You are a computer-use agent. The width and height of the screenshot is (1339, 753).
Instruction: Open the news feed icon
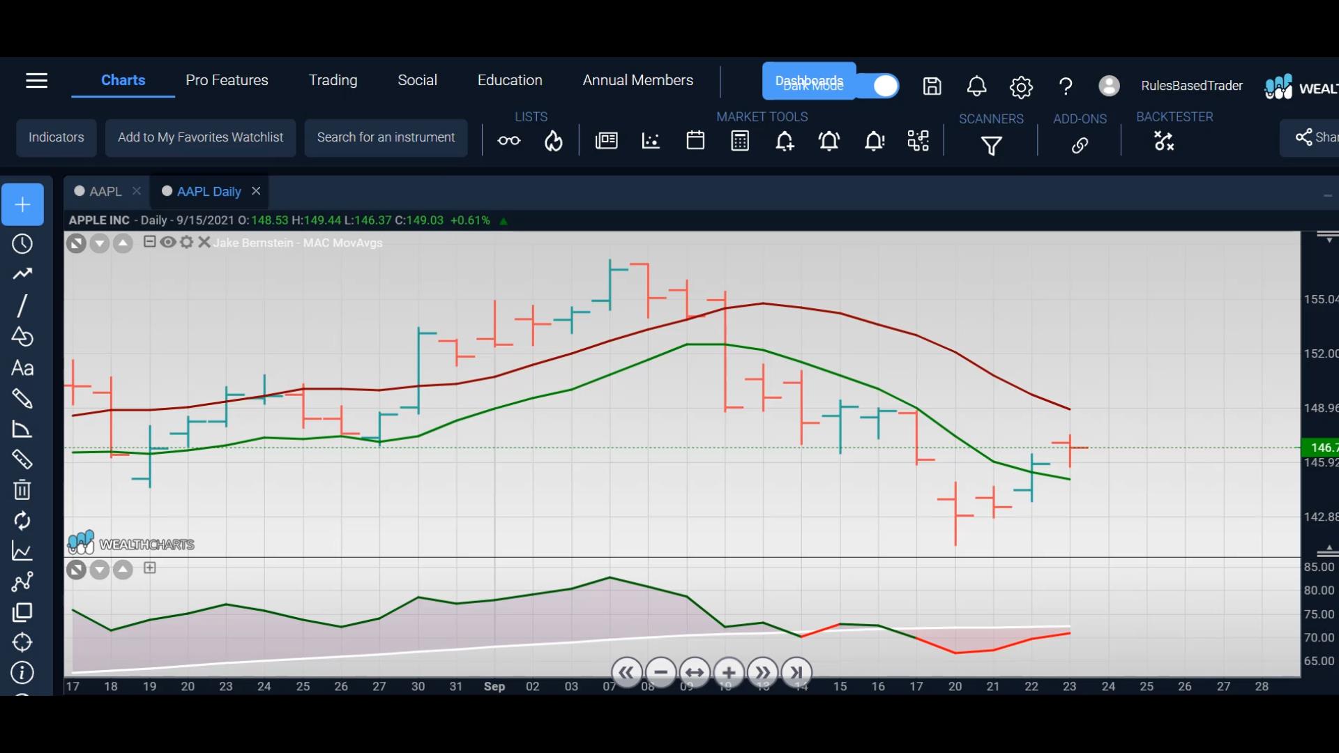pyautogui.click(x=606, y=141)
